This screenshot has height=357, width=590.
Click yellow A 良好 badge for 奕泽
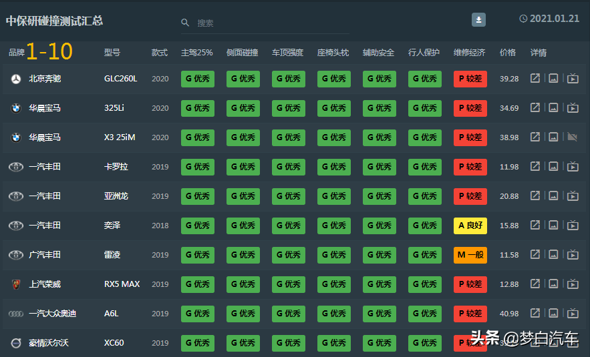(470, 226)
